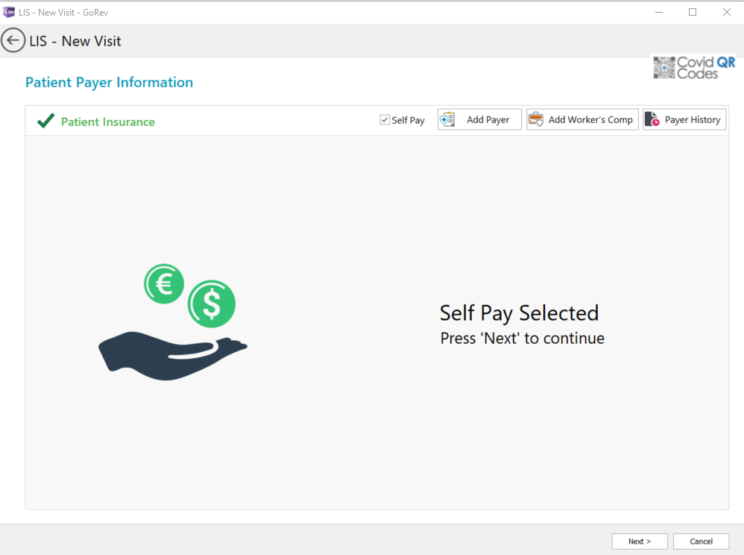This screenshot has height=555, width=744.
Task: Cancel the new visit
Action: [x=701, y=542]
